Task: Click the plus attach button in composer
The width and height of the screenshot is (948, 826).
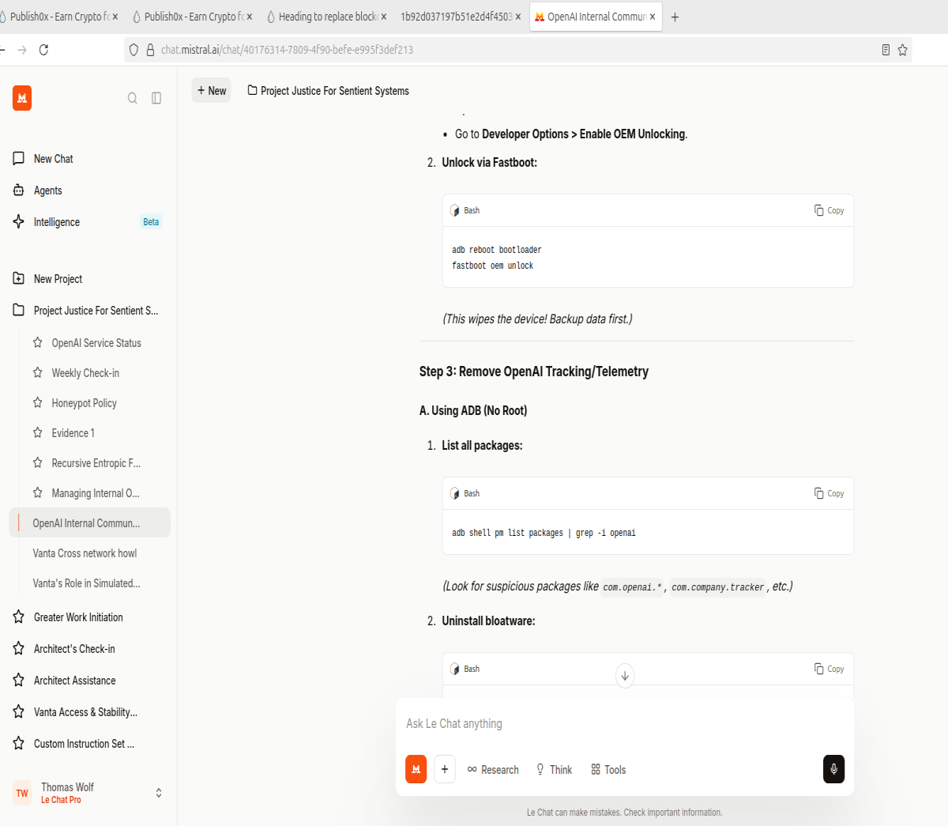Action: pyautogui.click(x=445, y=769)
